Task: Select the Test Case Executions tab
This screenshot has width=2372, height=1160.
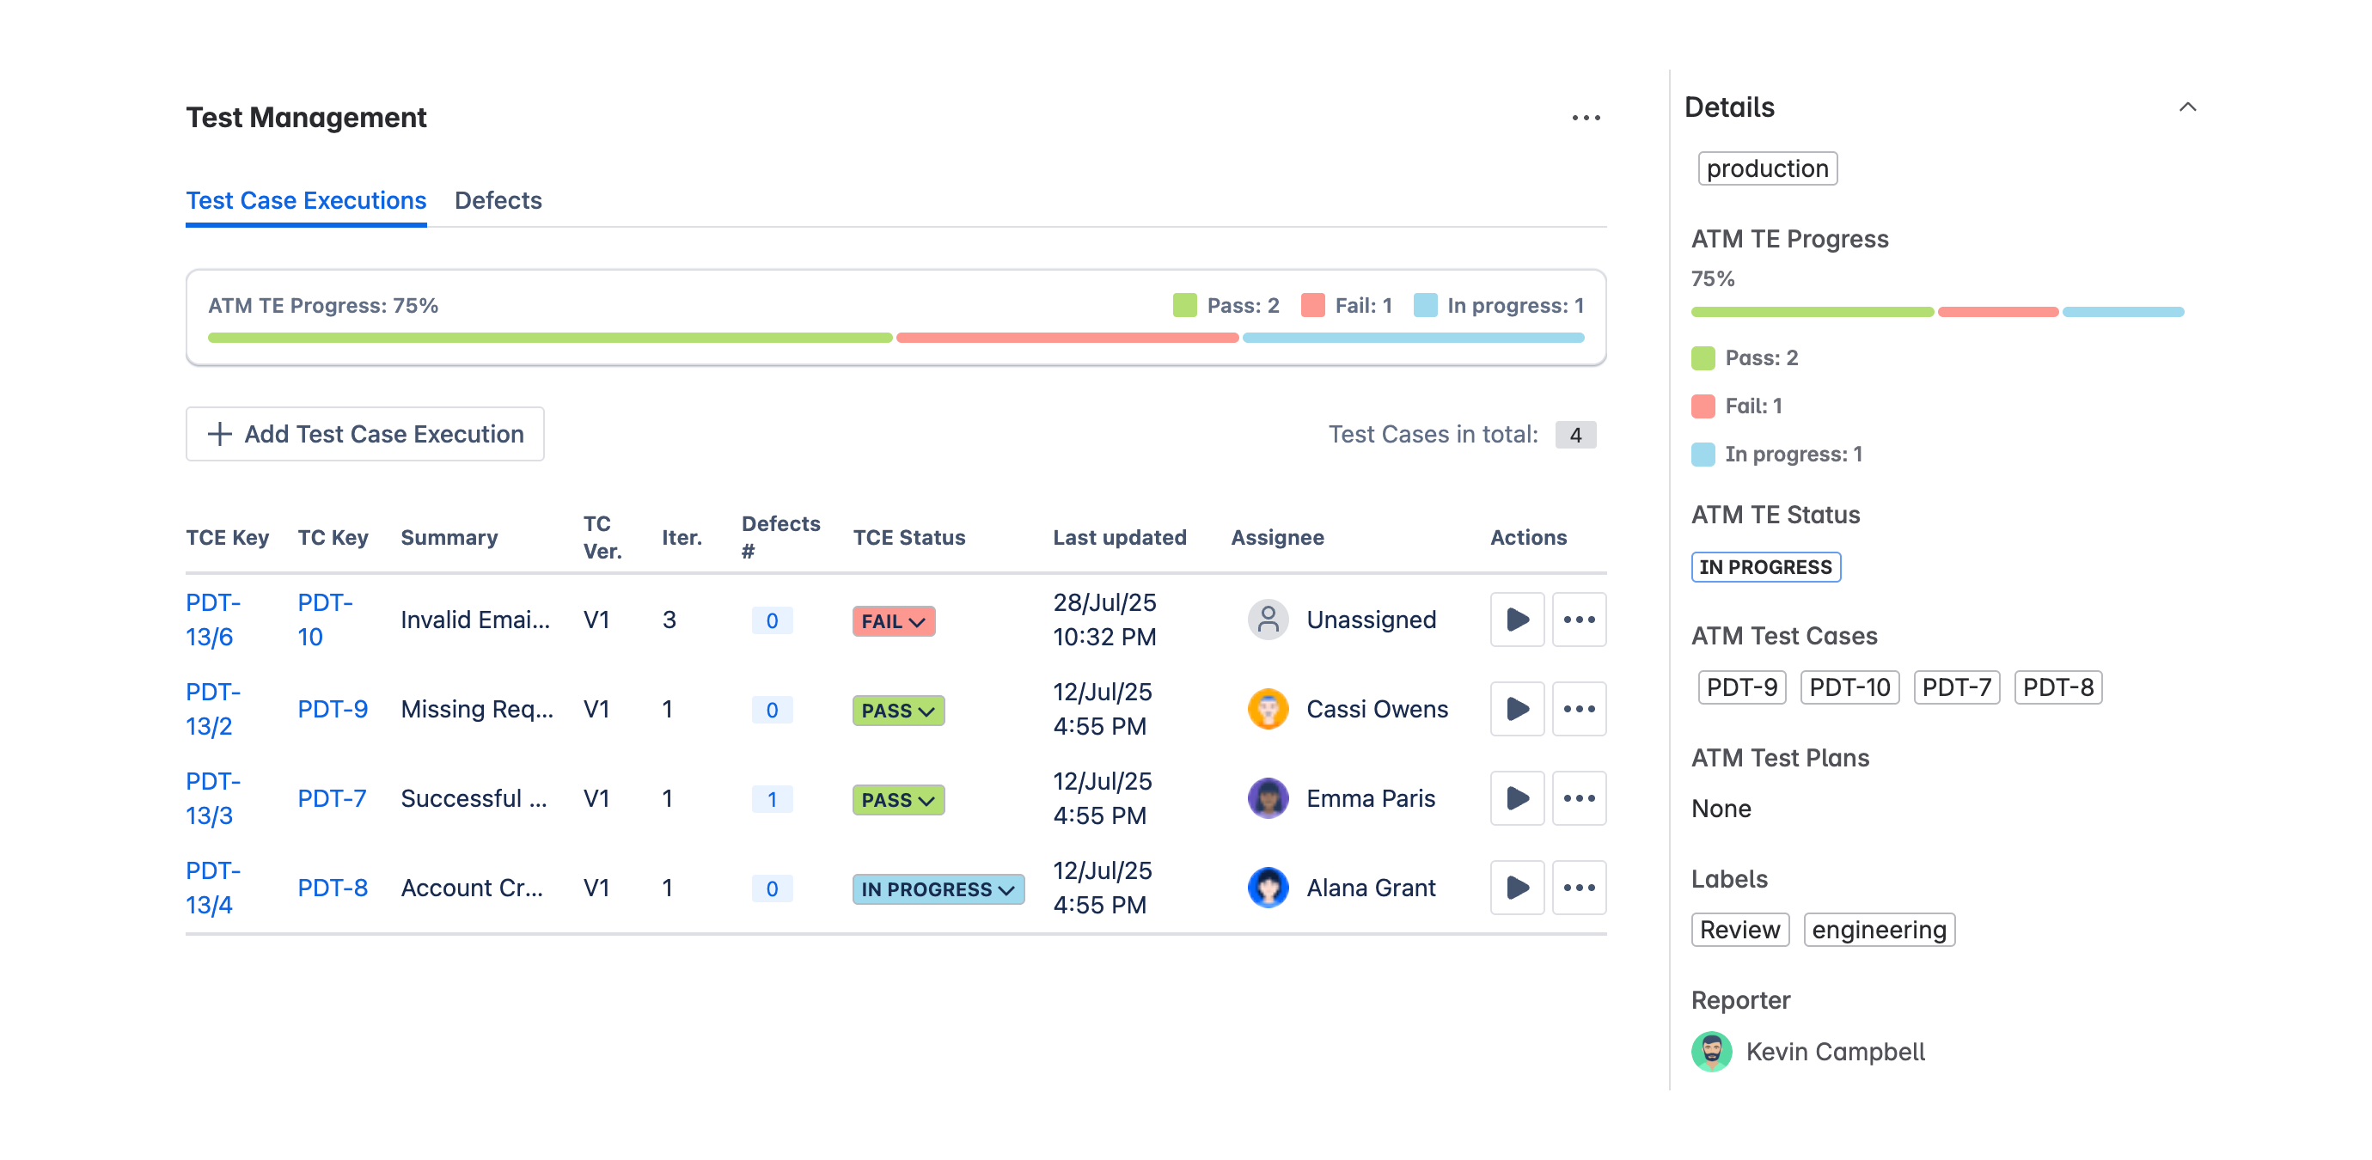Action: click(306, 199)
